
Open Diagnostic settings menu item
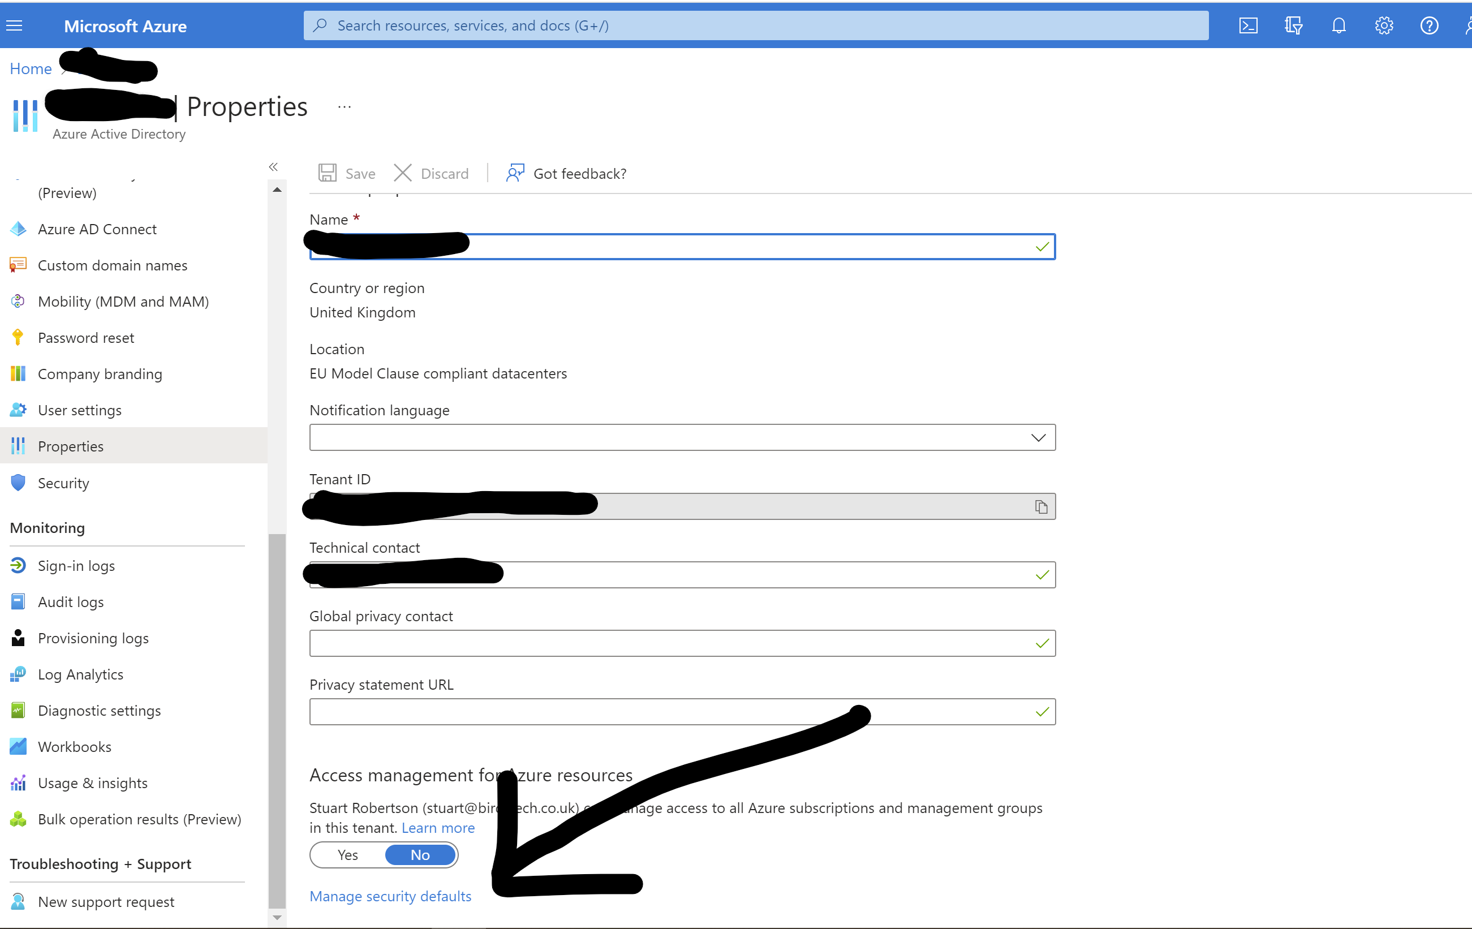(x=100, y=711)
